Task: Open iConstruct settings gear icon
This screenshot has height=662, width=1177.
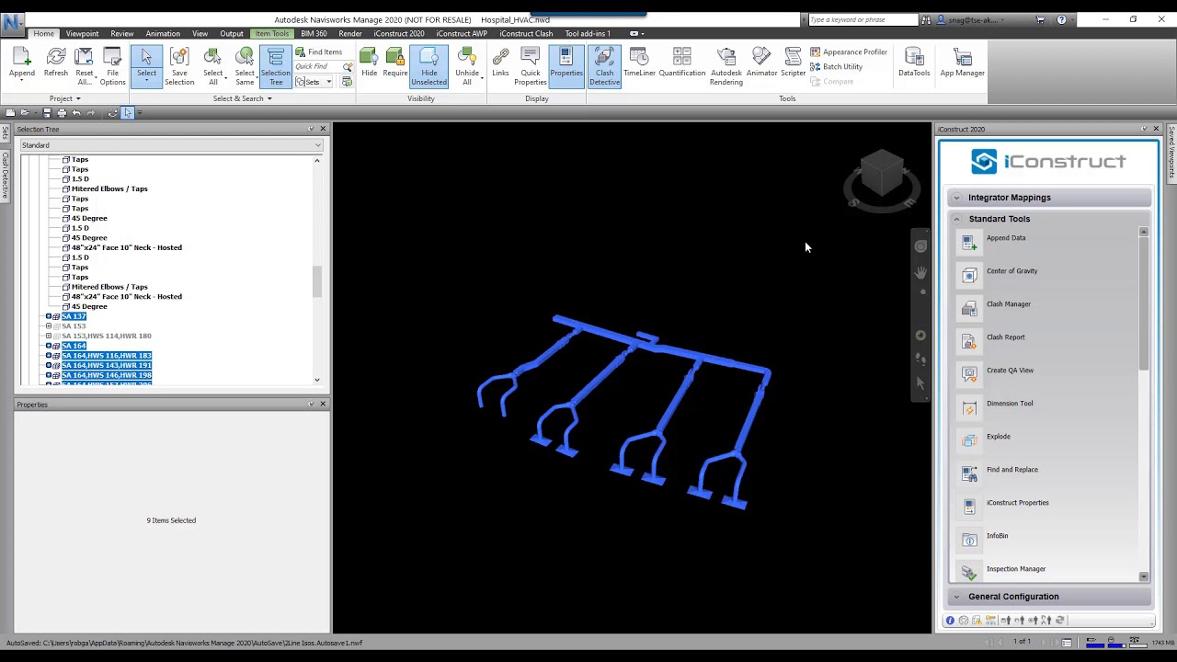Action: (x=964, y=621)
